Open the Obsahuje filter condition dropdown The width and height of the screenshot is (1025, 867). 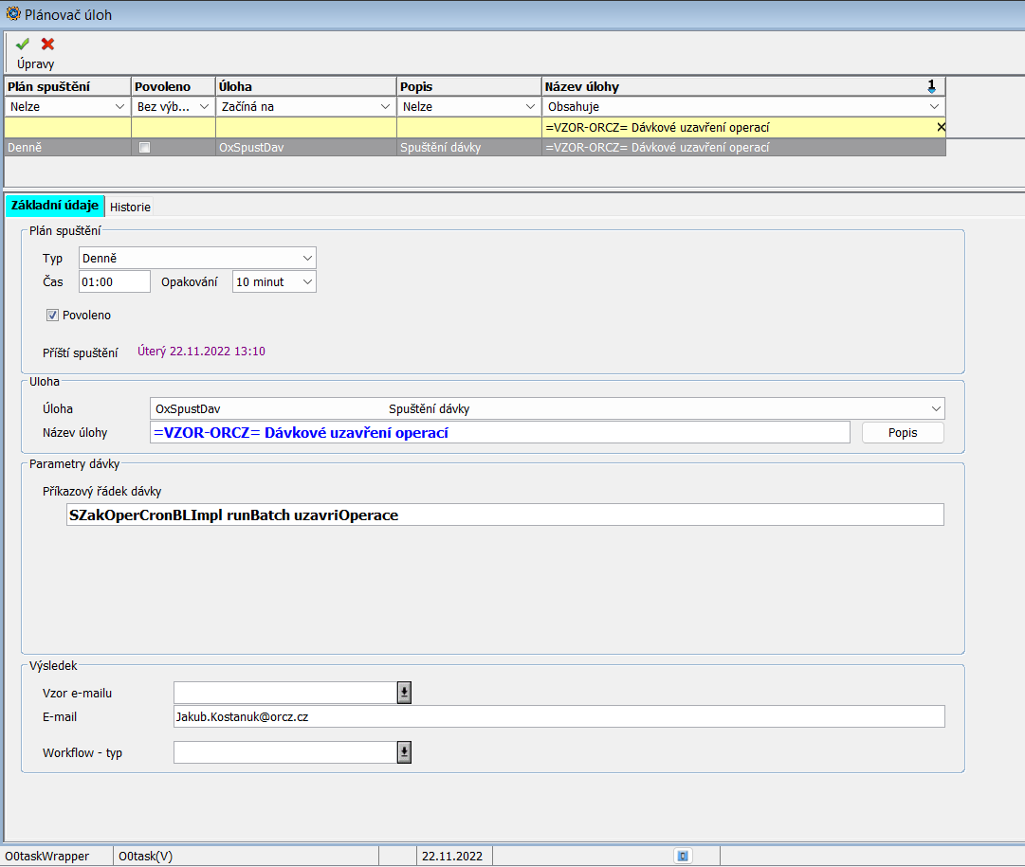click(x=934, y=107)
